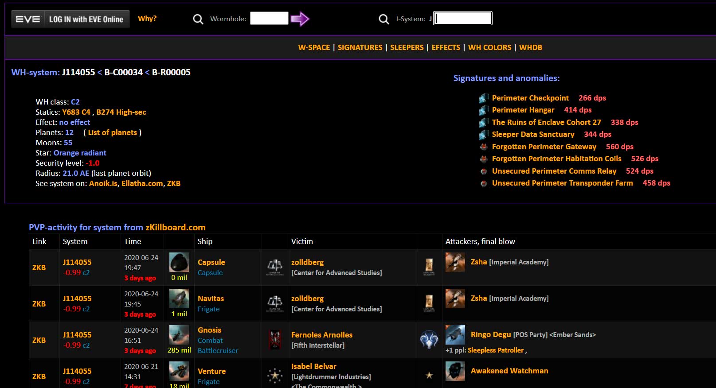Image resolution: width=716 pixels, height=388 pixels.
Task: Click the J-System search magnifier icon
Action: [384, 19]
